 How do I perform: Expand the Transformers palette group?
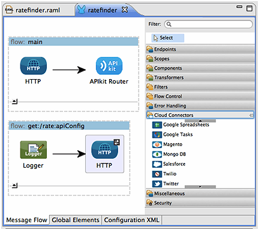pyautogui.click(x=200, y=77)
